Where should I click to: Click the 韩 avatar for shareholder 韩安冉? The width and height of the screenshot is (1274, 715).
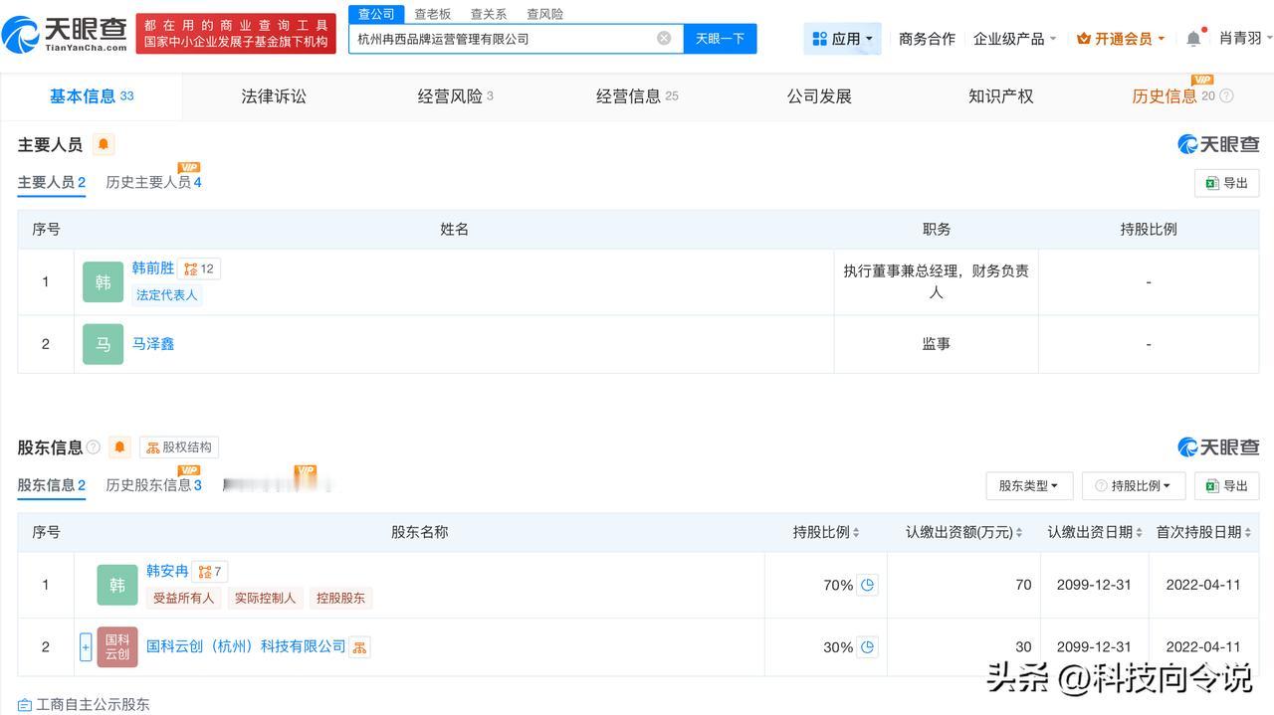click(117, 585)
